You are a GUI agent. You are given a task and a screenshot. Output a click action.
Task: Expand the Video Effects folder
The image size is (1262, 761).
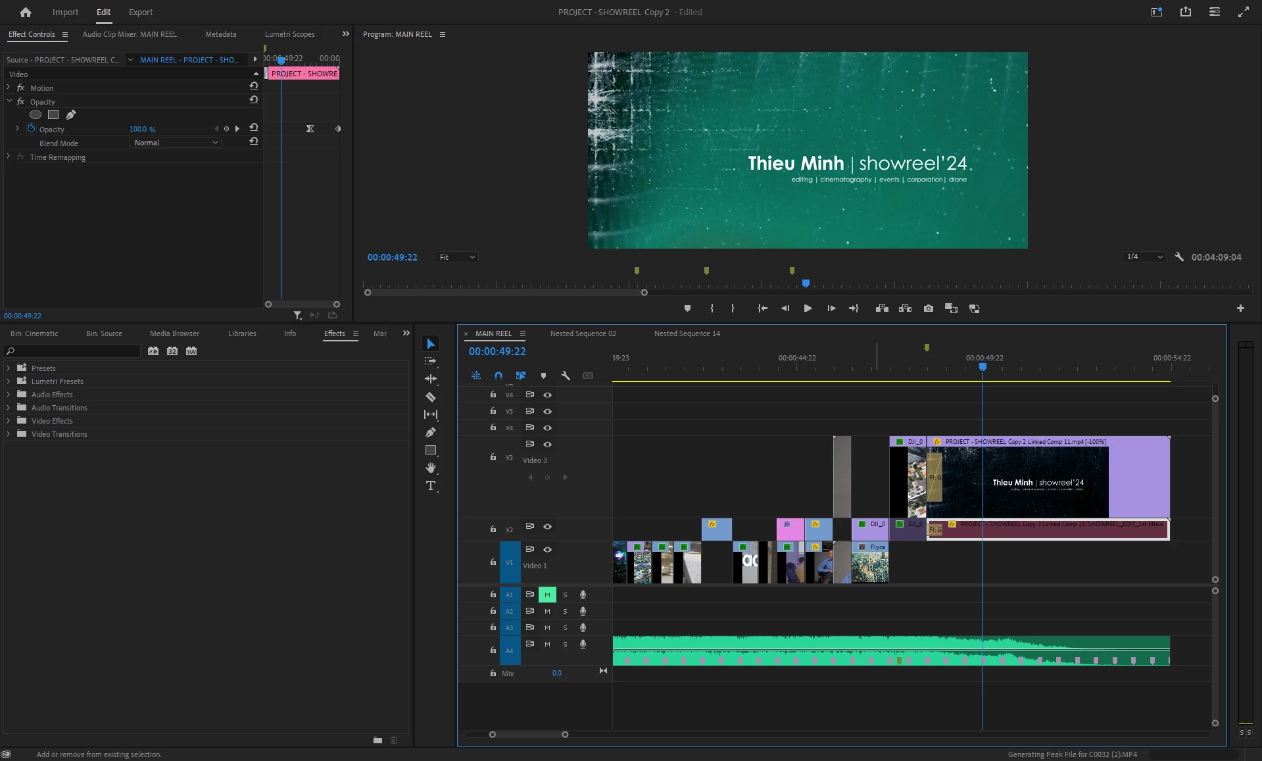pyautogui.click(x=8, y=421)
